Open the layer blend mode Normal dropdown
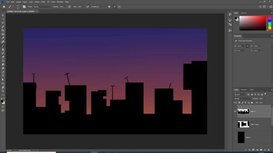The image size is (273, 153). (x=243, y=99)
